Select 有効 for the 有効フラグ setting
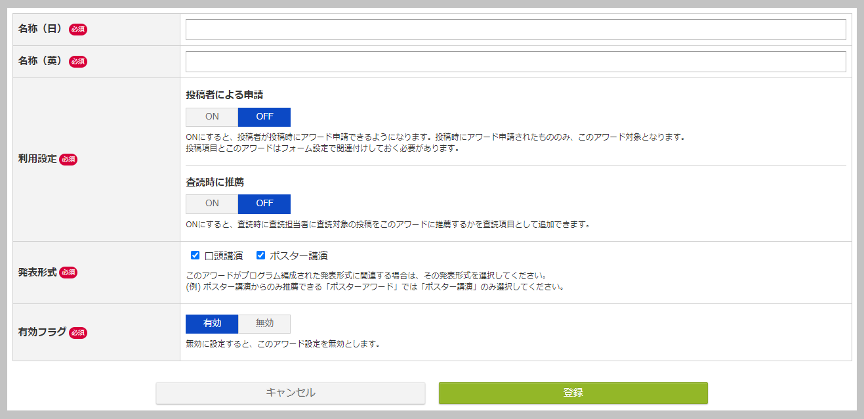Screen dimensions: 864x419 point(212,323)
